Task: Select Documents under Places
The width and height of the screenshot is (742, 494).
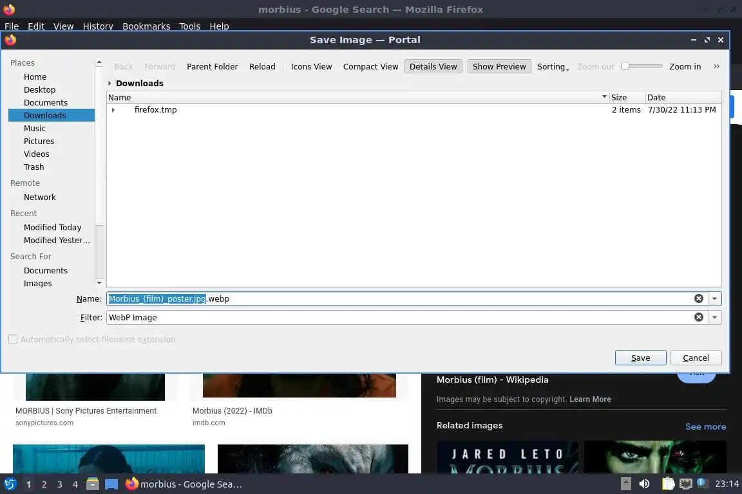Action: [52, 102]
